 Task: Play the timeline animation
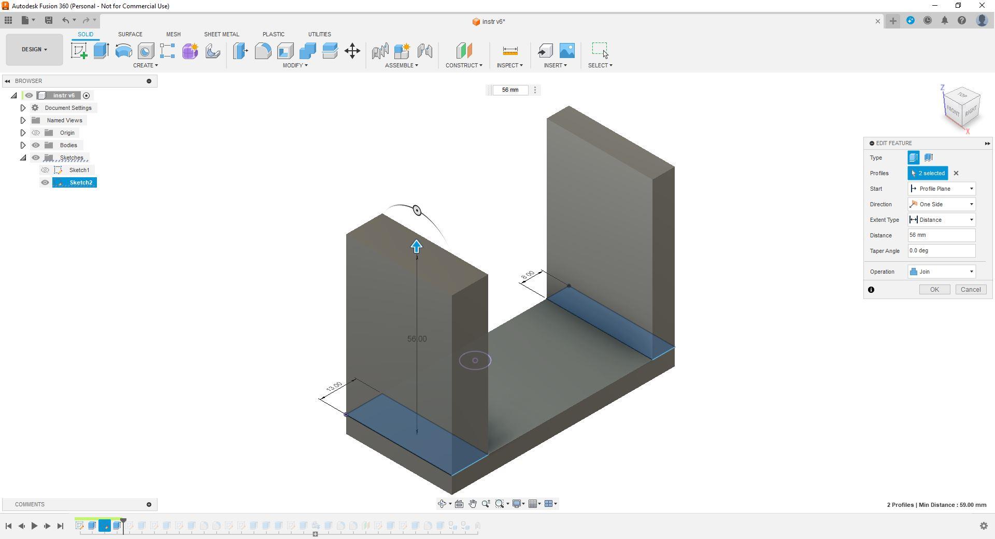34,526
